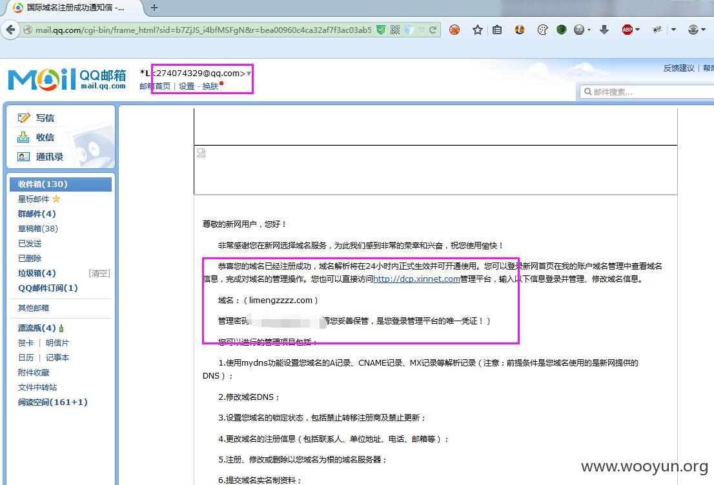Click the green bottle icon beside 漂流瓶
714x485 pixels.
click(x=61, y=328)
